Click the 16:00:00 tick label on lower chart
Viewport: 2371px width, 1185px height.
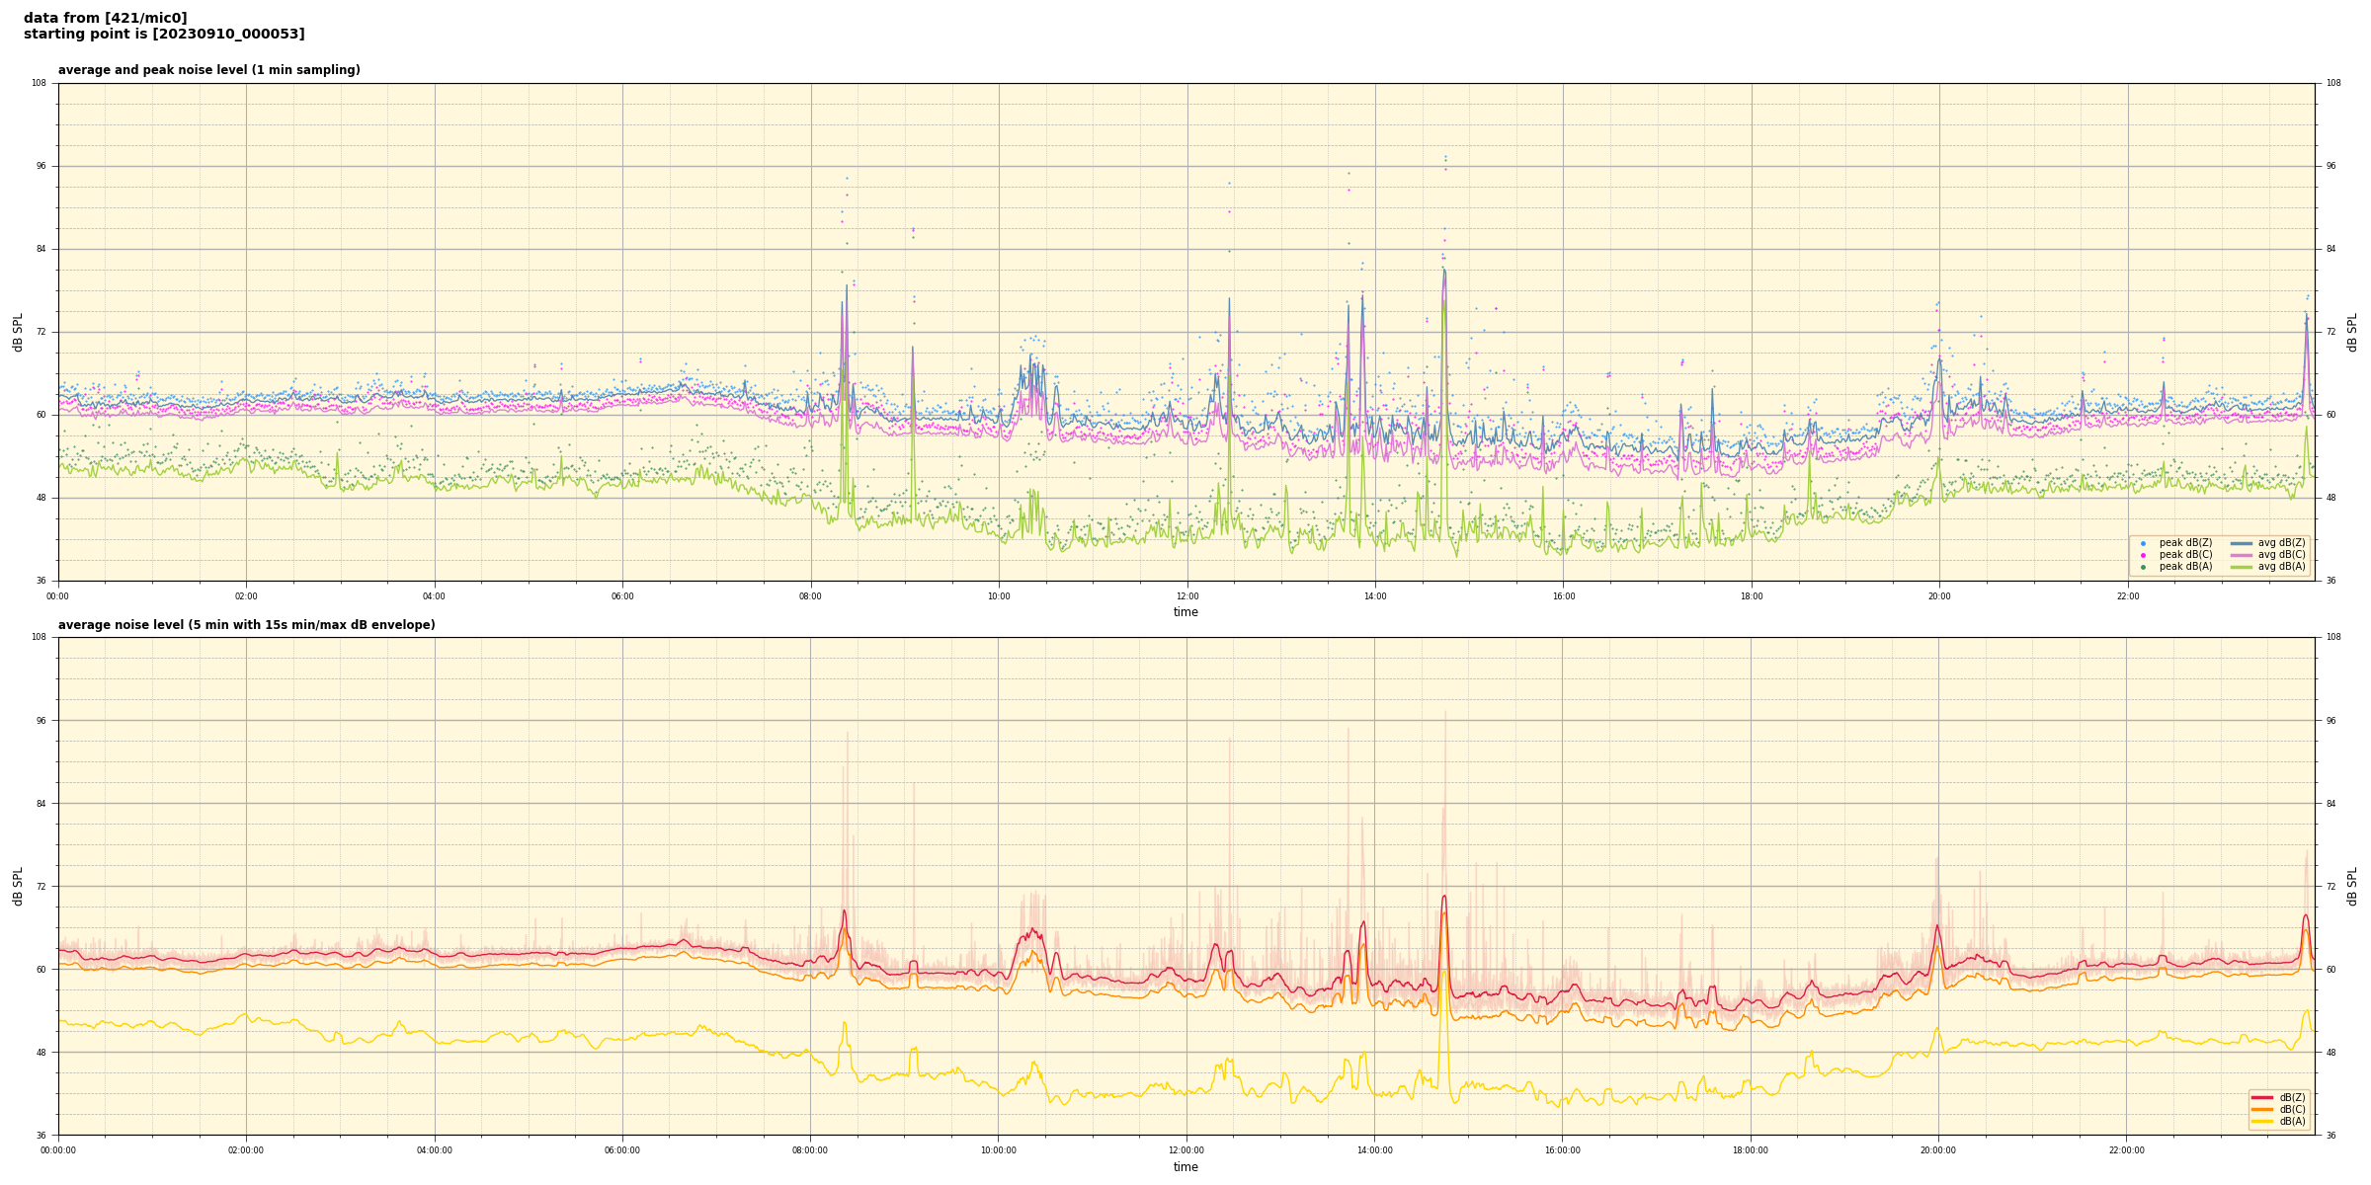1562,1150
